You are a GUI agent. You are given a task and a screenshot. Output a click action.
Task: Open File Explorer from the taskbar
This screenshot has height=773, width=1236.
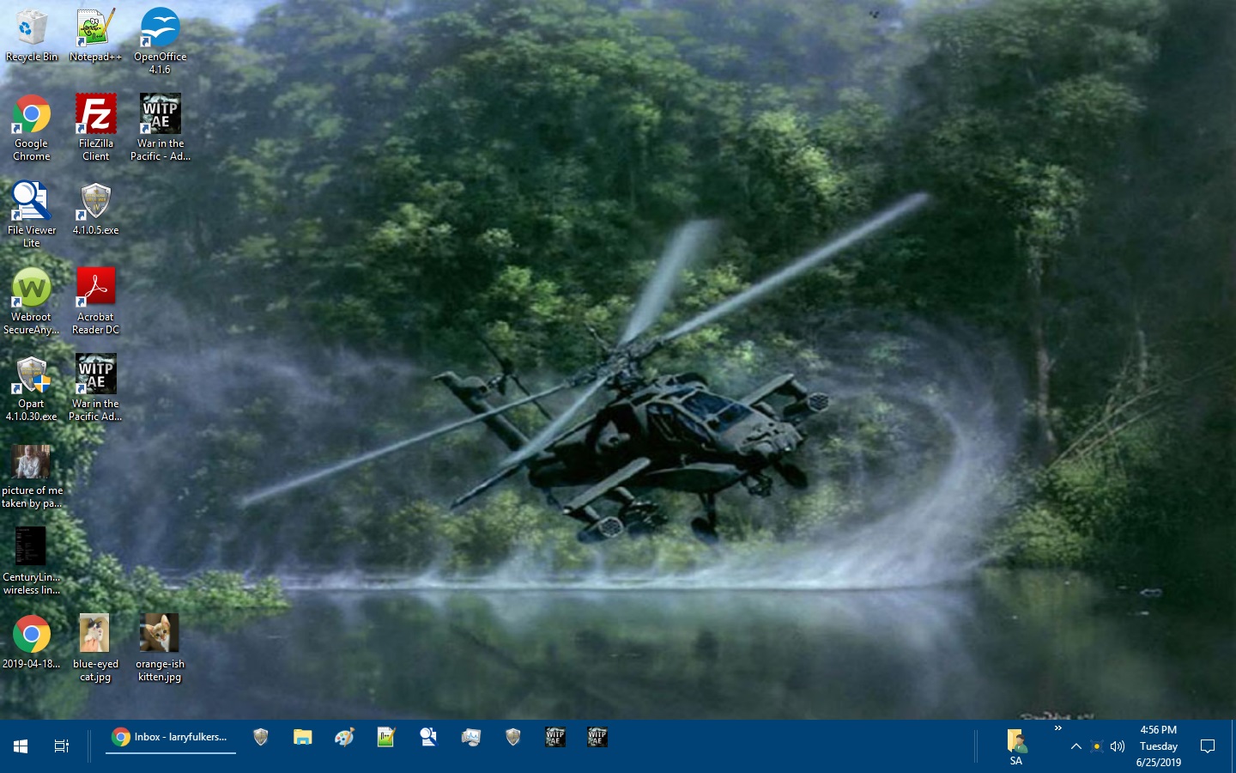click(x=302, y=737)
